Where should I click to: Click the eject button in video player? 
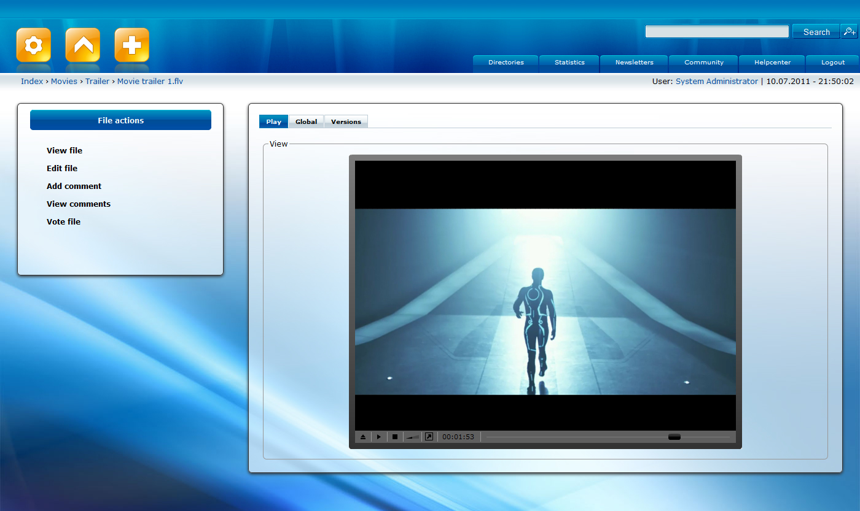(x=363, y=437)
